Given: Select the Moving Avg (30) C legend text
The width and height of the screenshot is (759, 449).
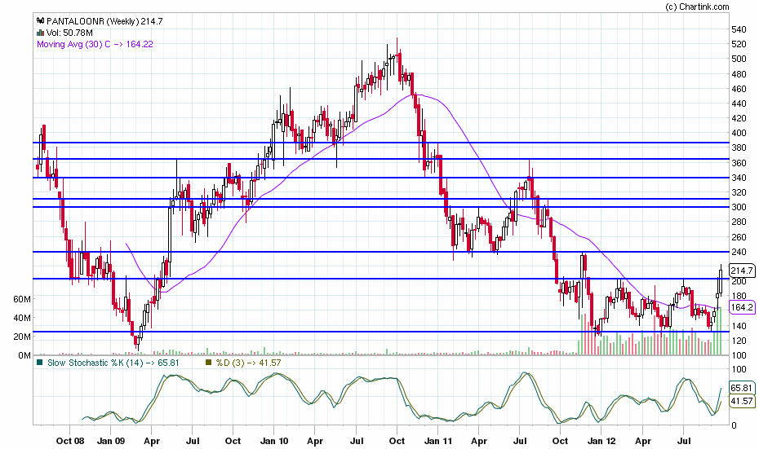Looking at the screenshot, I should coord(95,44).
